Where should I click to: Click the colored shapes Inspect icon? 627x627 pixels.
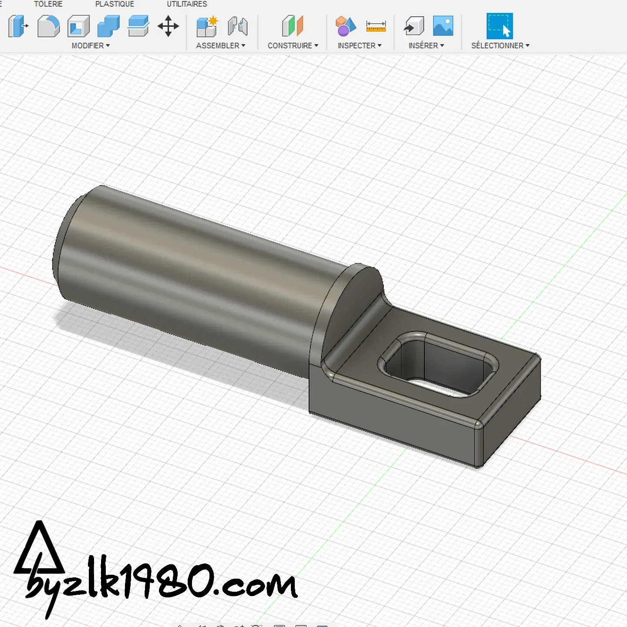(346, 26)
